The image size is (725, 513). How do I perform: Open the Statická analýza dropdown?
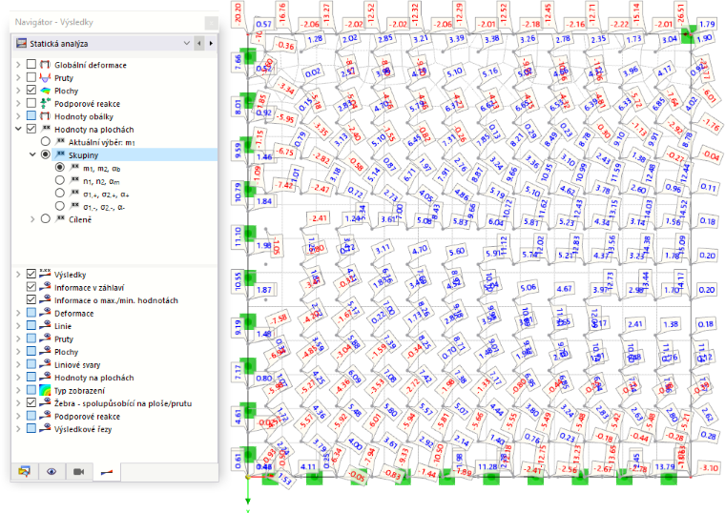186,43
